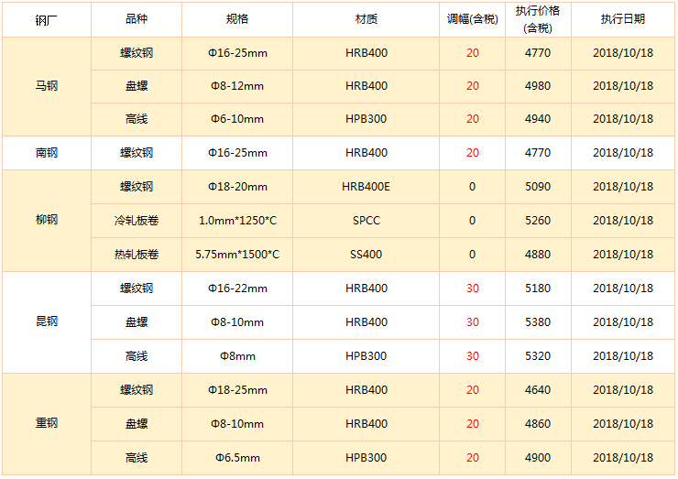Select the HRB400E material cell
This screenshot has height=479, width=678.
[366, 187]
